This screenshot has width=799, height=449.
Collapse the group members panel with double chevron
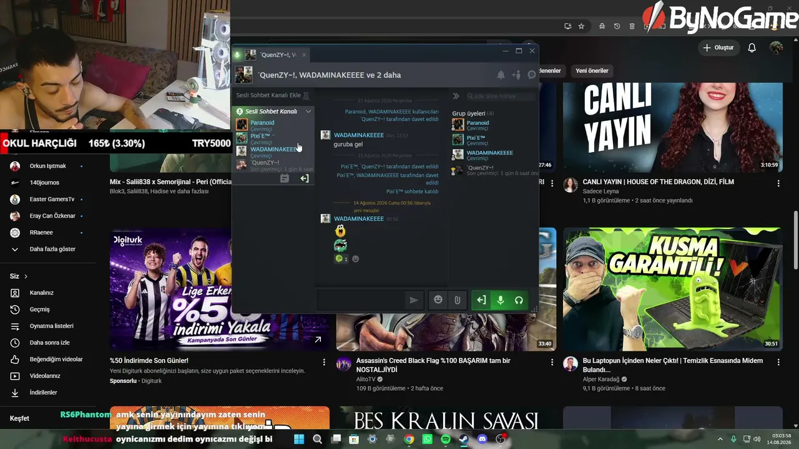click(456, 96)
